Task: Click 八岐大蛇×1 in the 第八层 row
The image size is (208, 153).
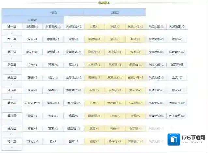Action: click(x=156, y=116)
